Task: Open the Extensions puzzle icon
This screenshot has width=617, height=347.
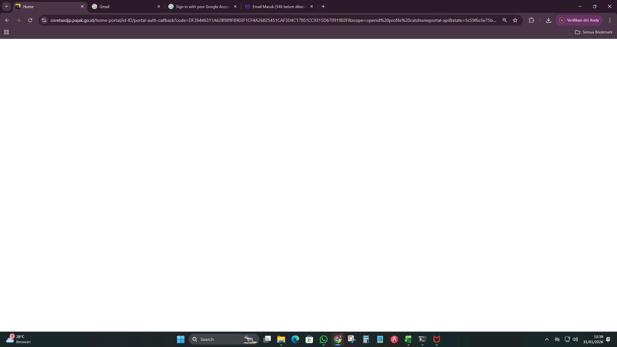Action: pyautogui.click(x=531, y=20)
